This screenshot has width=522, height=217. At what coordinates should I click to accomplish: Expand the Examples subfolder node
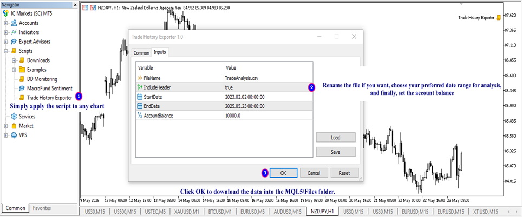click(x=14, y=70)
